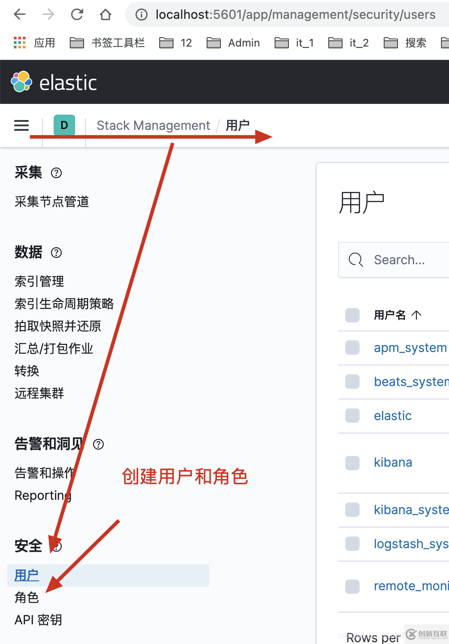449x644 pixels.
Task: Open apm_system user link
Action: pyautogui.click(x=411, y=348)
